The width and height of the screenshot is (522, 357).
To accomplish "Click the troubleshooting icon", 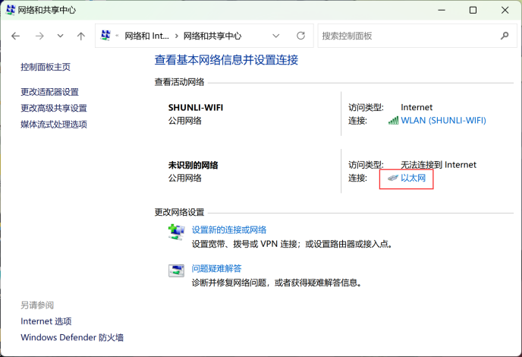I will [x=177, y=270].
